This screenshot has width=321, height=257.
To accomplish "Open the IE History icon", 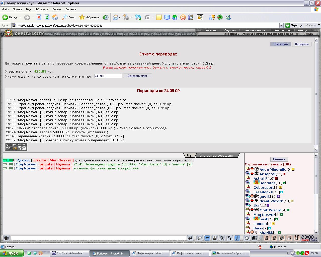I will [x=106, y=17].
